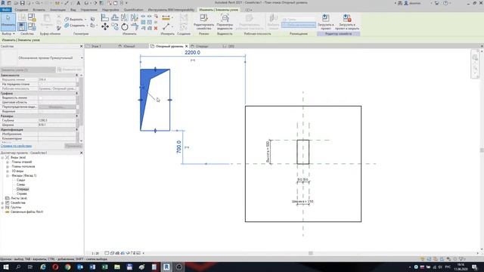
Task: Click the 'Соединить' geometry button
Action: click(75, 25)
